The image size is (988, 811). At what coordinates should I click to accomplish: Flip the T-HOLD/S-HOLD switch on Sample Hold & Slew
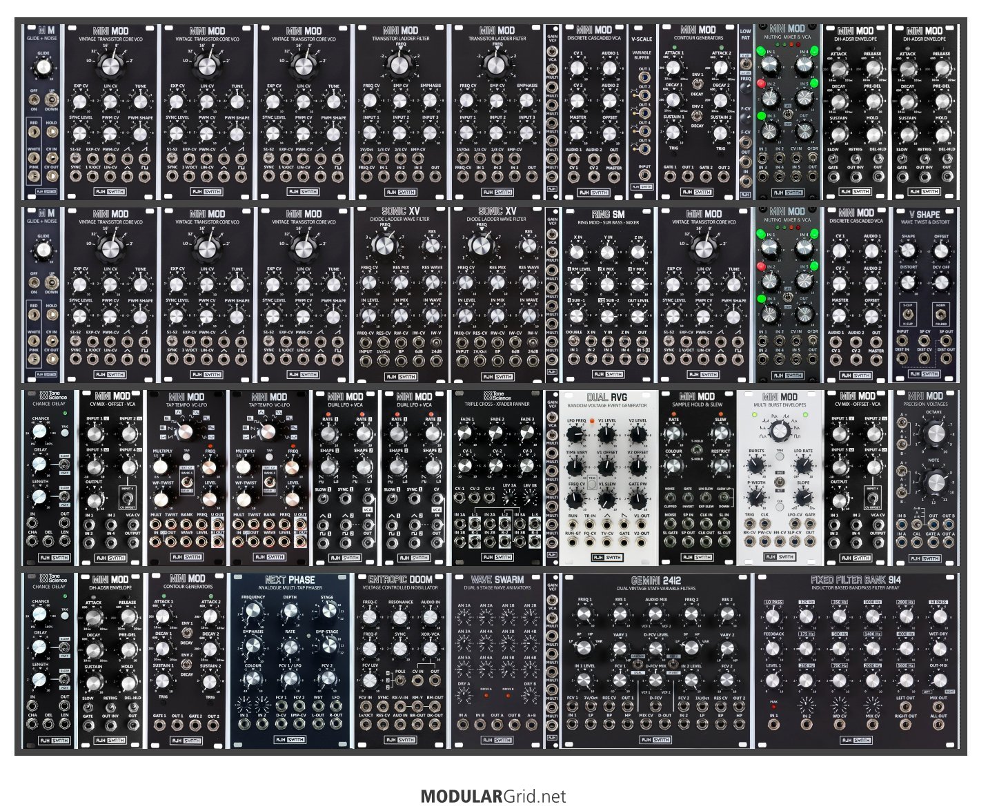(697, 450)
